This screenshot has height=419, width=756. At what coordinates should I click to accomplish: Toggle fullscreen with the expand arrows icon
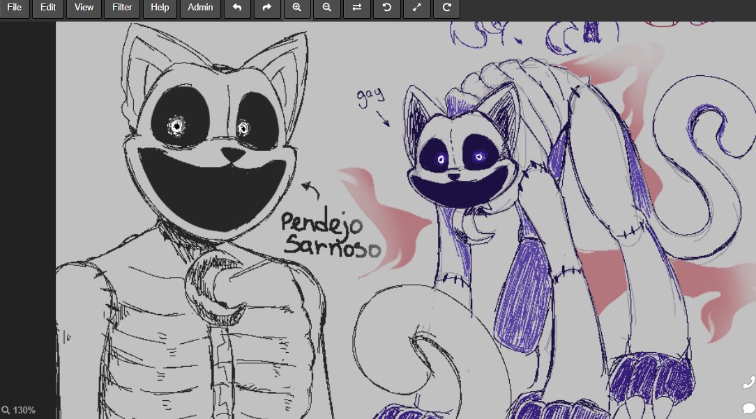(416, 8)
